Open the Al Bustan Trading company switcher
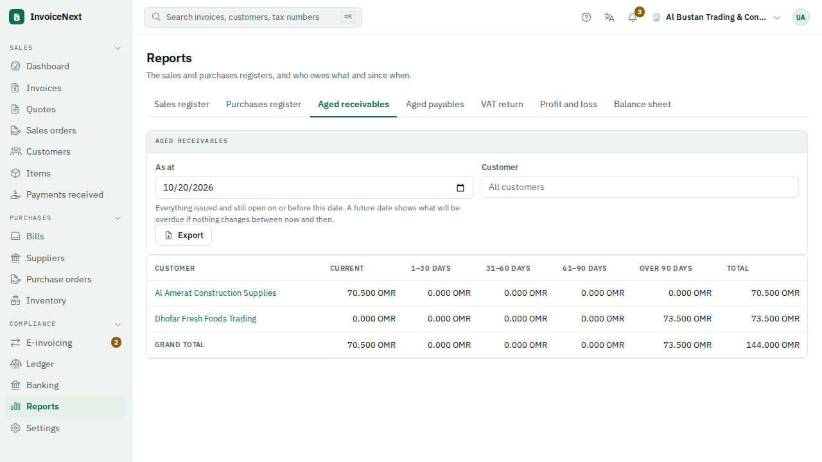 pyautogui.click(x=717, y=17)
